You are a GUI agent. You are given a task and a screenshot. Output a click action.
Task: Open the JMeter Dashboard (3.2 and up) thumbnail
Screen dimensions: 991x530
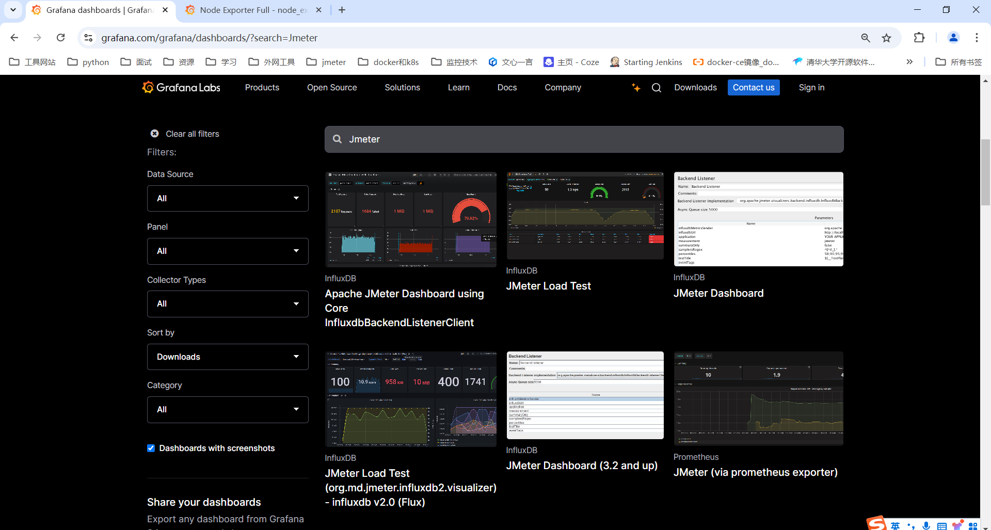tap(585, 395)
